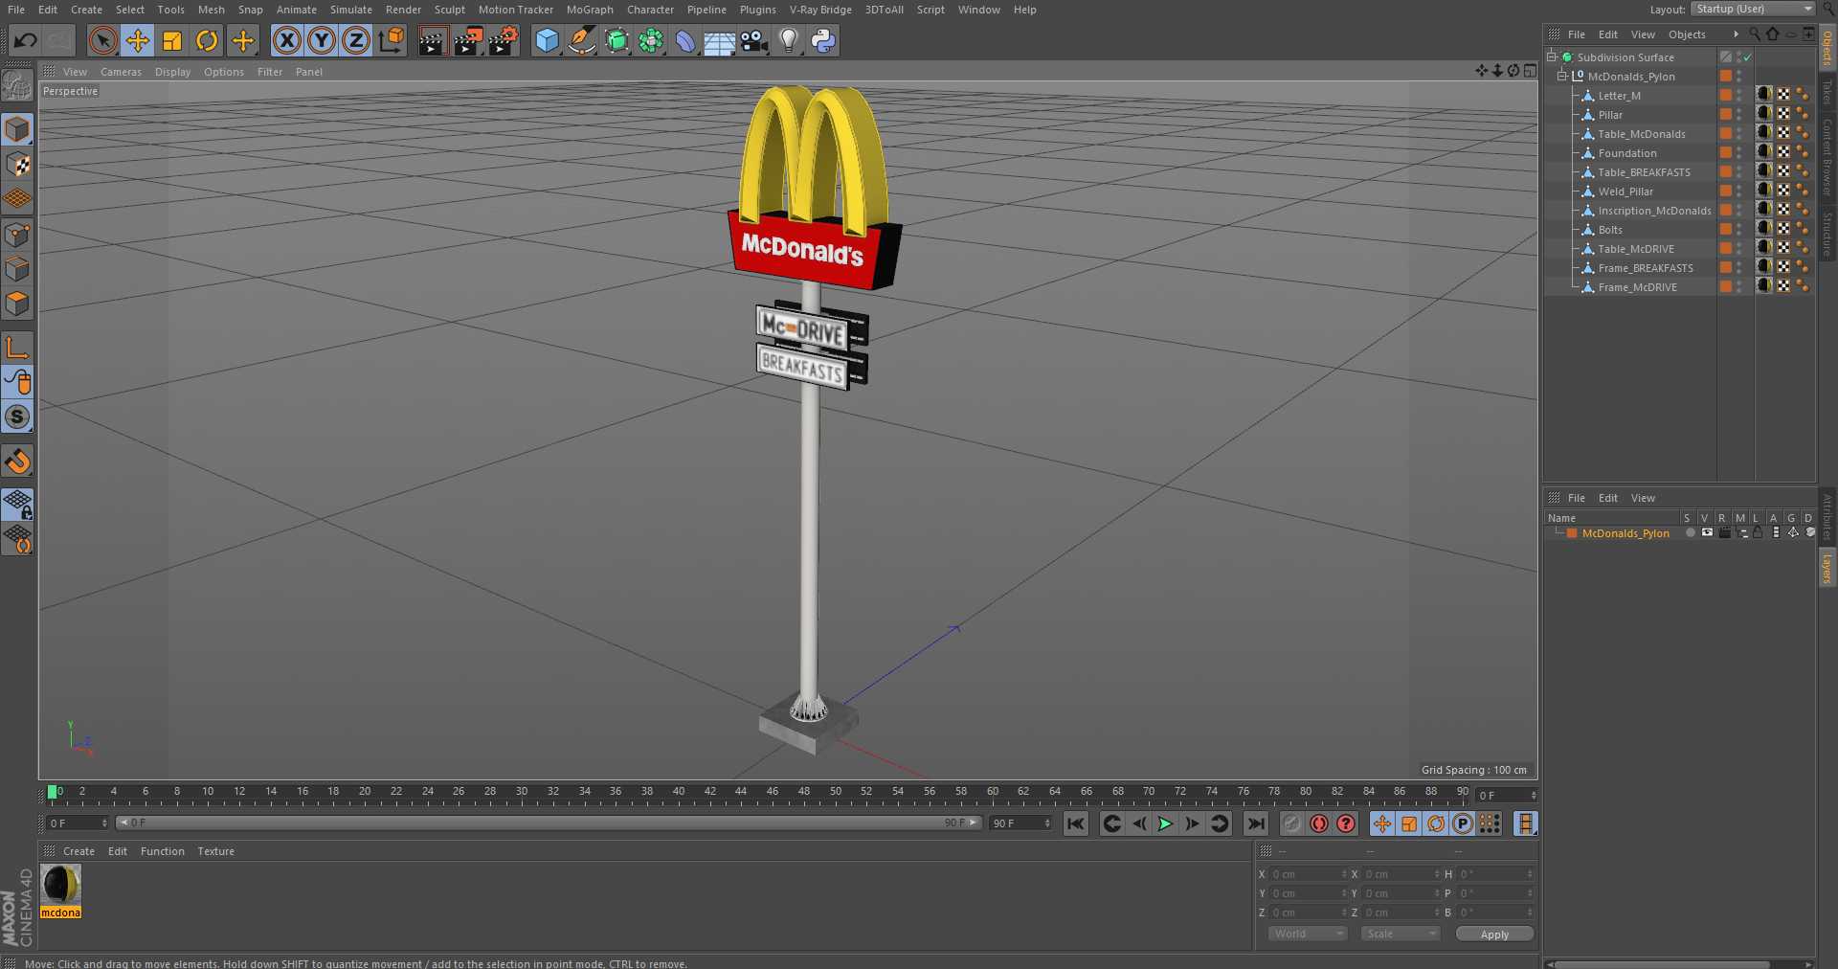Open the Content Browser side tab
The width and height of the screenshot is (1838, 969).
[1827, 157]
